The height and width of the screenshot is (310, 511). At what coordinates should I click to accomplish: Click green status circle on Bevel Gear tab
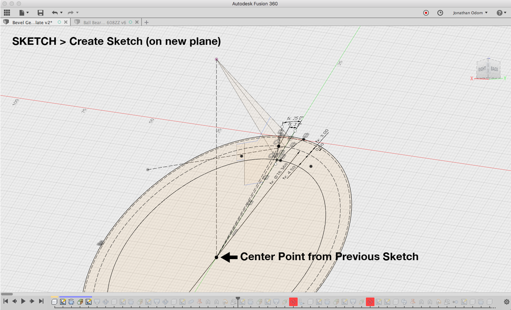[59, 22]
